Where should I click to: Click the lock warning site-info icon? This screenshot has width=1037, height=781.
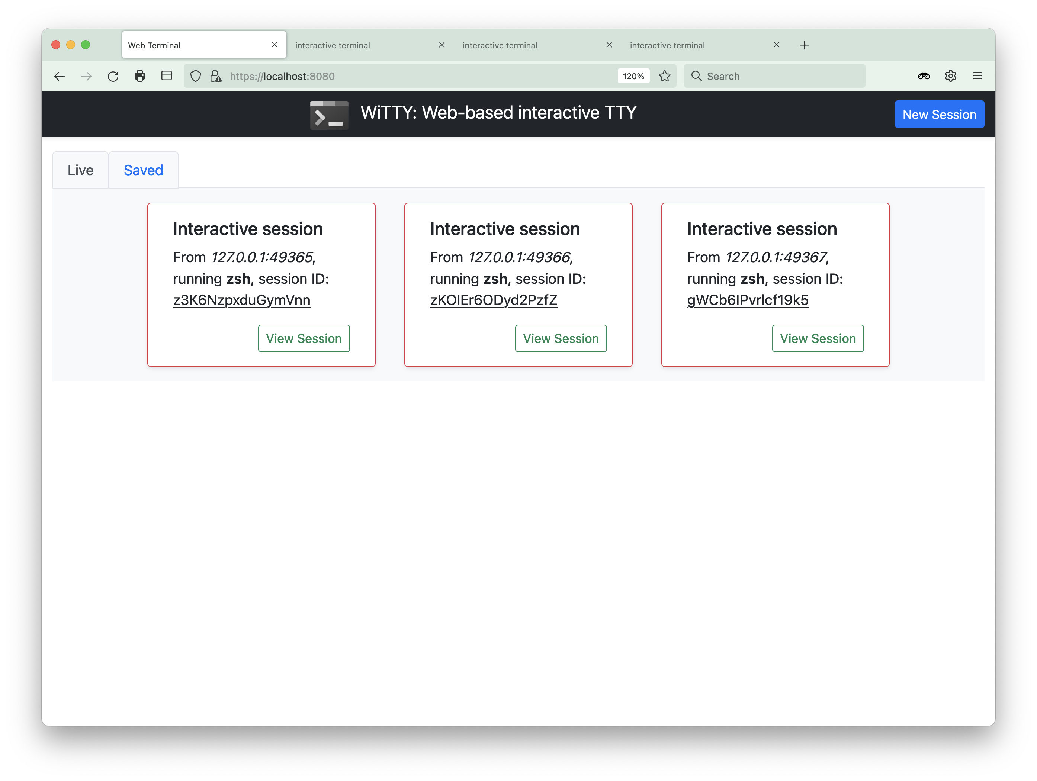[216, 76]
